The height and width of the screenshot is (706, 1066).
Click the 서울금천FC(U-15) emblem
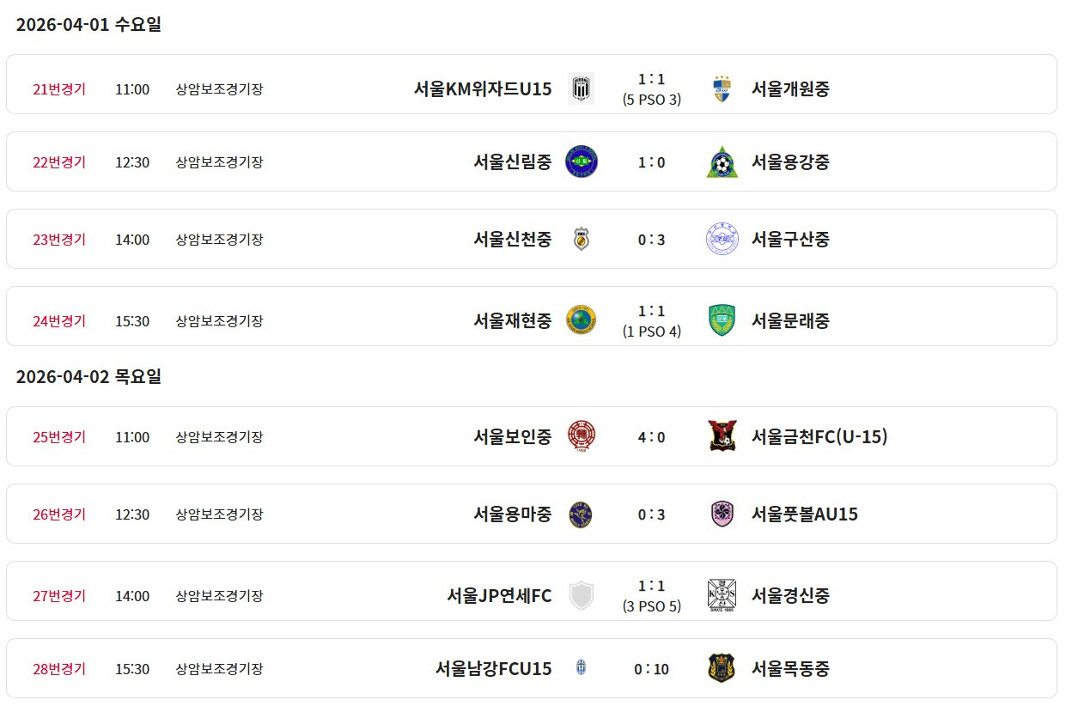click(722, 436)
